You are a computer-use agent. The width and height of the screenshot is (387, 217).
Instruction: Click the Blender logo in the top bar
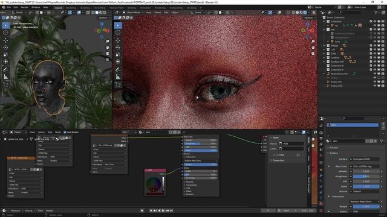(3, 7)
